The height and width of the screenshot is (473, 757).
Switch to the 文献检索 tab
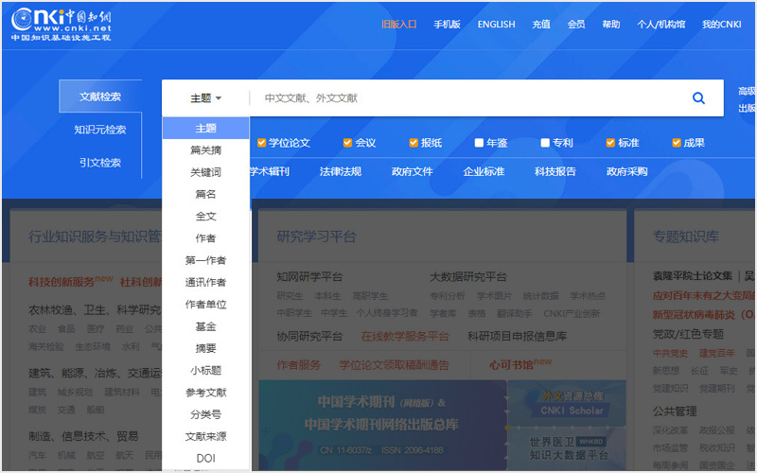coord(100,96)
